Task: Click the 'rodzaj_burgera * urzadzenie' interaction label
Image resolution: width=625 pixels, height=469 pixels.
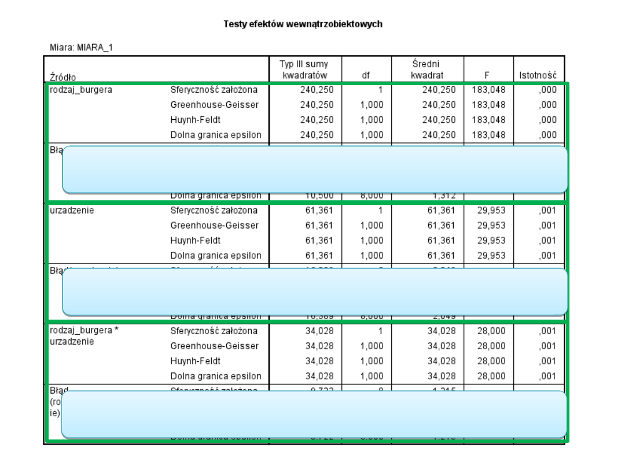Action: [84, 336]
